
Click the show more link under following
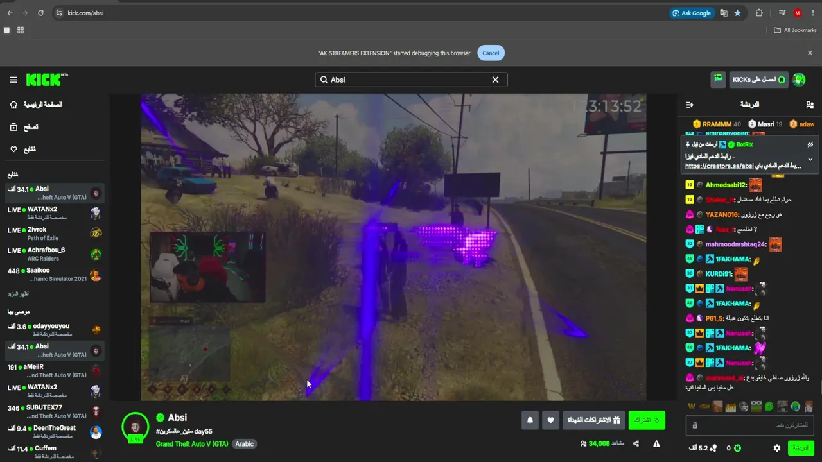pos(18,294)
